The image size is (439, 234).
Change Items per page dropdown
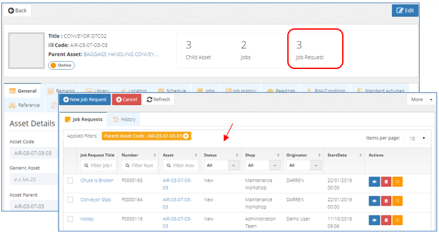pyautogui.click(x=416, y=139)
